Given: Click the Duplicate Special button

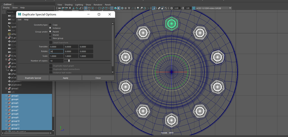Looking at the screenshot, I should click(x=33, y=78).
